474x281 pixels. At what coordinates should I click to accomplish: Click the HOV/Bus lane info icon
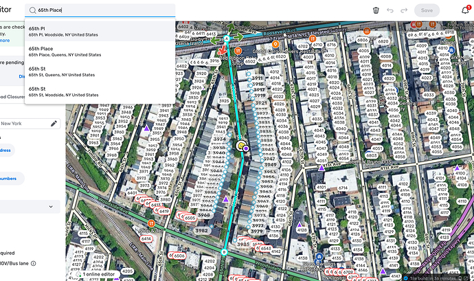tap(33, 263)
